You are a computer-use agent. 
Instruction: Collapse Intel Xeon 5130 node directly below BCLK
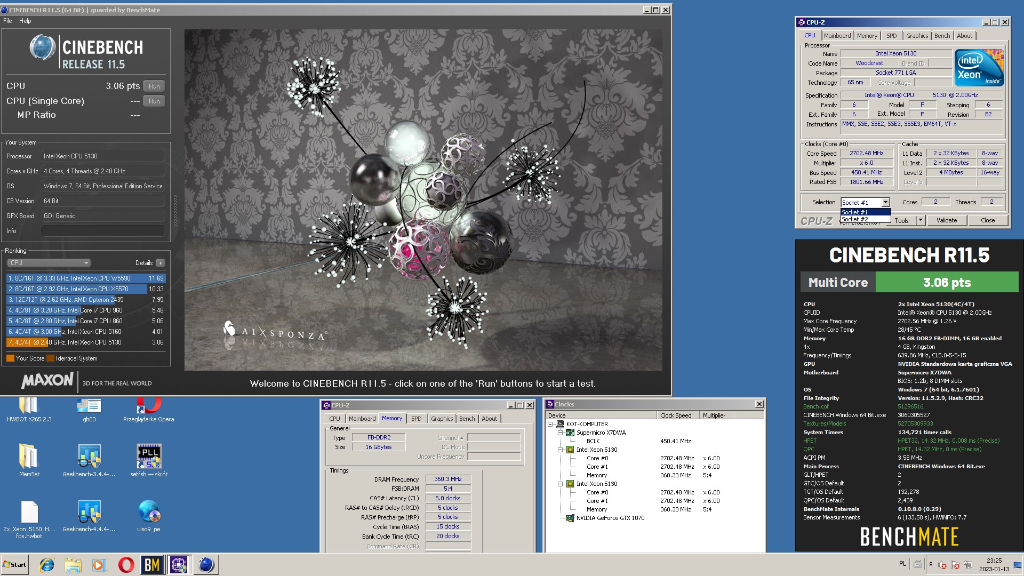(x=561, y=450)
